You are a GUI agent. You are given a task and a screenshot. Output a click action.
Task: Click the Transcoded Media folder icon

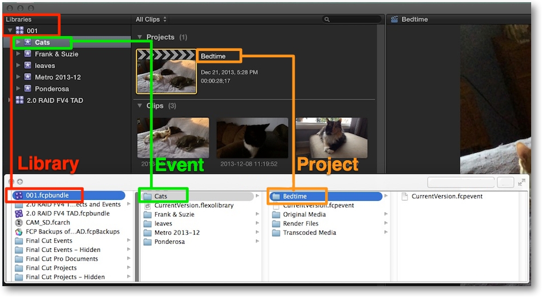pos(276,233)
